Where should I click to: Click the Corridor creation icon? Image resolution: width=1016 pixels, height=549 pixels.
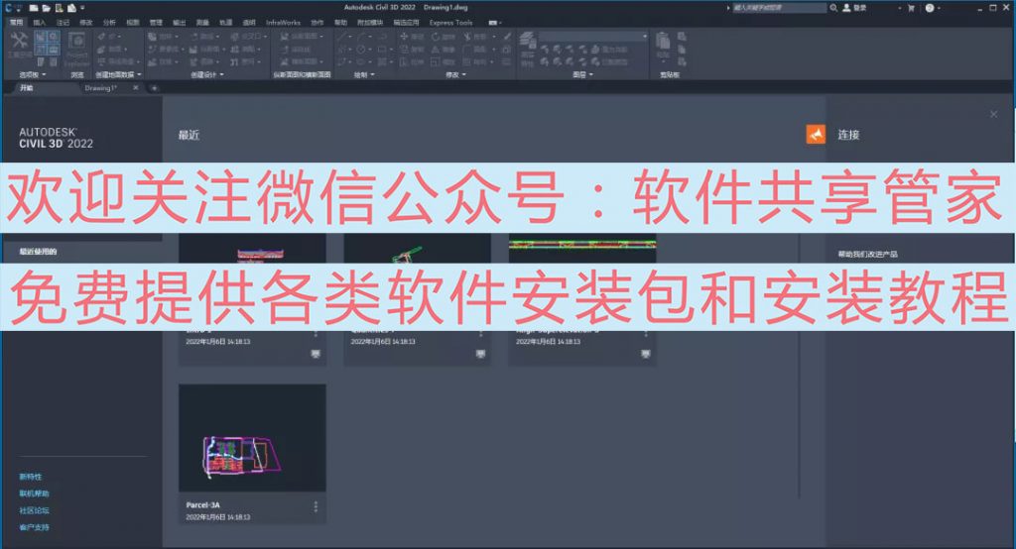click(x=193, y=61)
